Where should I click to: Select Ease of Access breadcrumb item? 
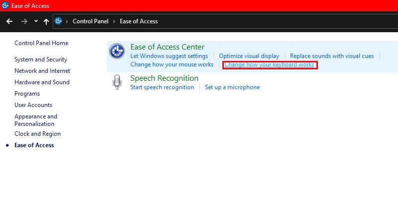point(139,21)
